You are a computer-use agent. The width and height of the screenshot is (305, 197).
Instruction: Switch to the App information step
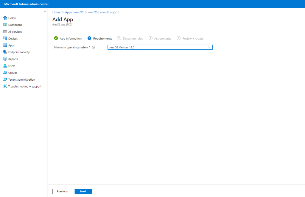click(70, 38)
